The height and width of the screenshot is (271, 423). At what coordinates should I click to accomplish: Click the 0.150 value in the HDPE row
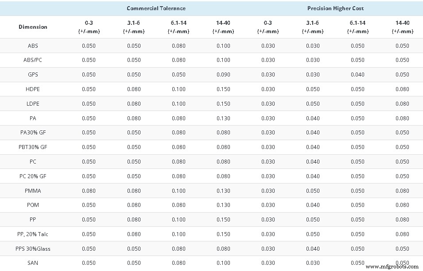pyautogui.click(x=223, y=89)
